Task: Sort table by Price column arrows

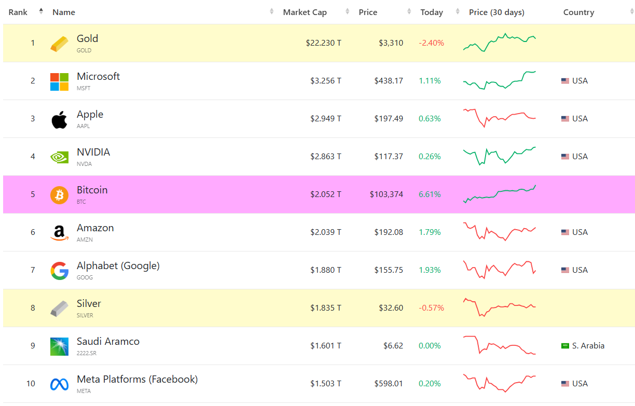Action: [x=409, y=11]
